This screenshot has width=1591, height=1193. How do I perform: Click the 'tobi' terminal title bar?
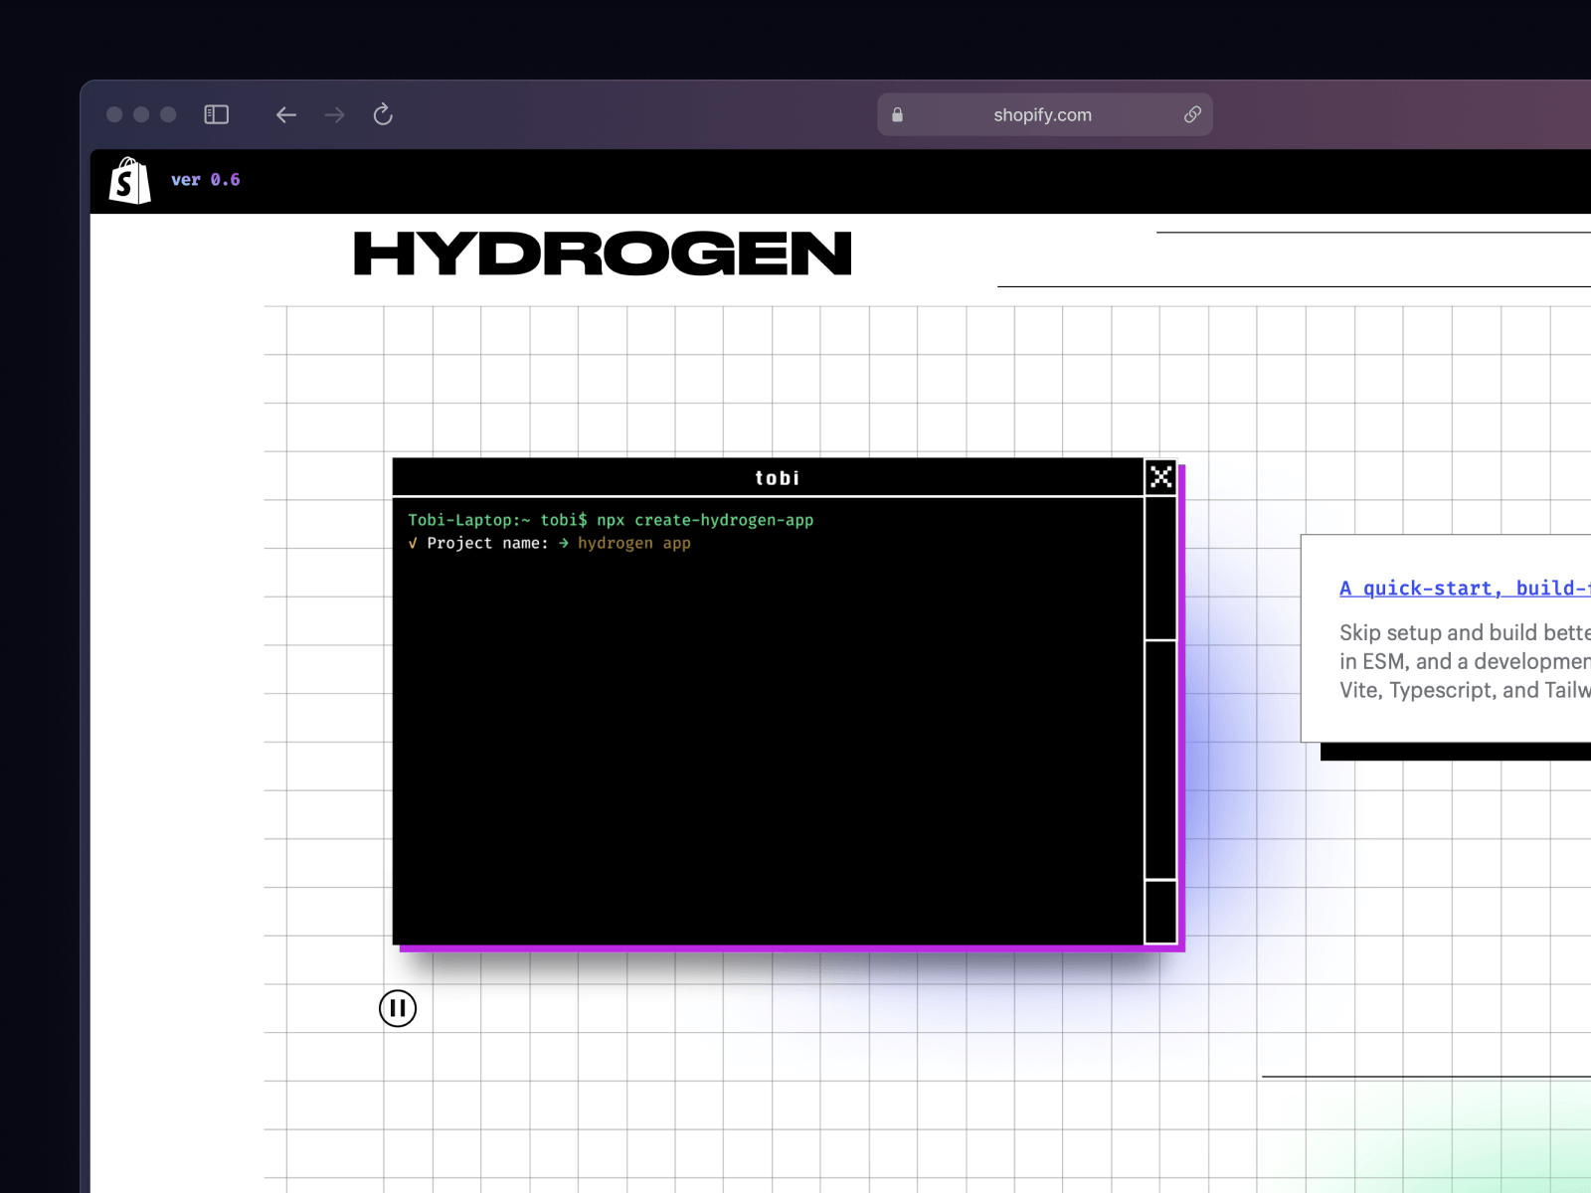(768, 477)
